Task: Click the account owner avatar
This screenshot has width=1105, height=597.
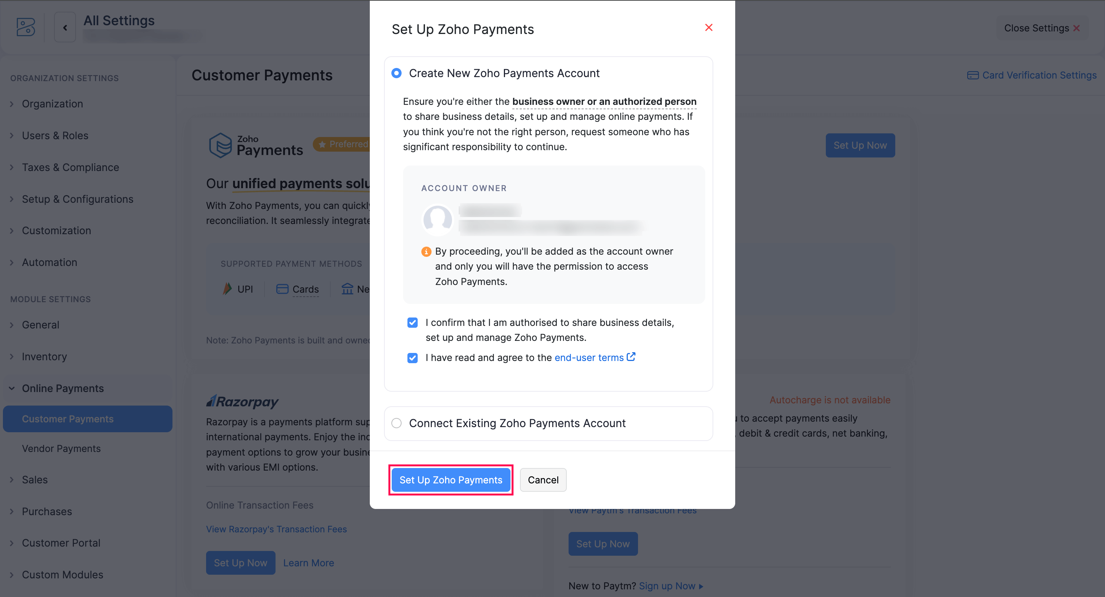Action: click(437, 219)
